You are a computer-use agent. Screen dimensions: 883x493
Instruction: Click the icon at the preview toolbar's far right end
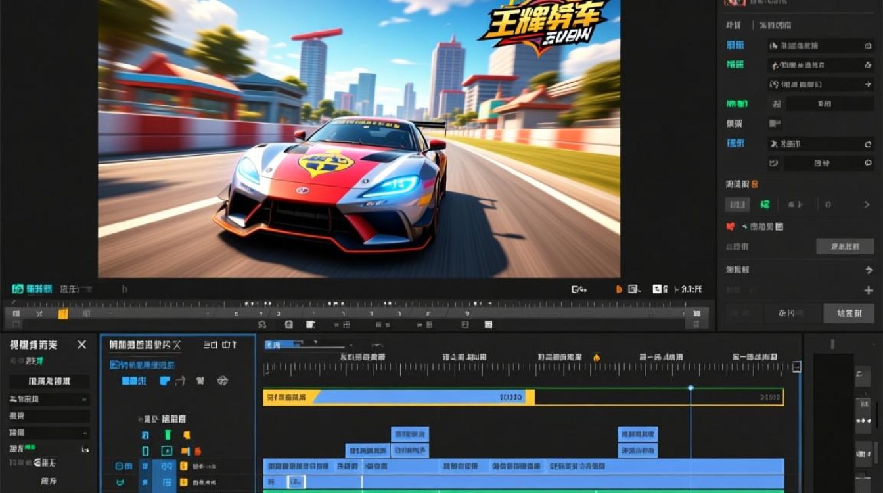coord(696,314)
